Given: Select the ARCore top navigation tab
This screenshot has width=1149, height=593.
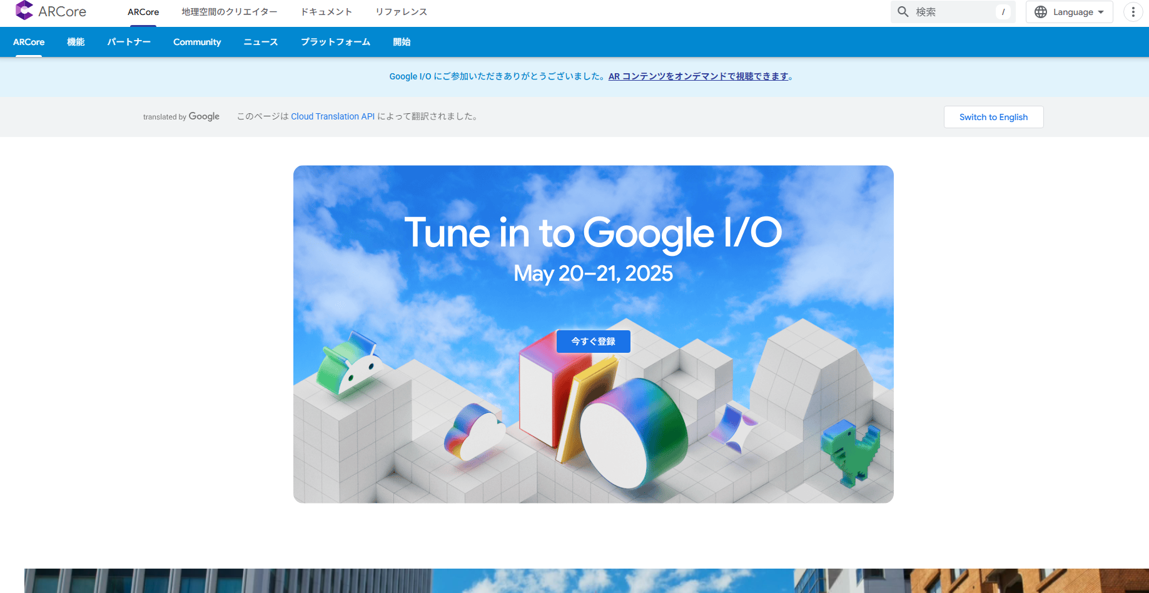Looking at the screenshot, I should [143, 12].
